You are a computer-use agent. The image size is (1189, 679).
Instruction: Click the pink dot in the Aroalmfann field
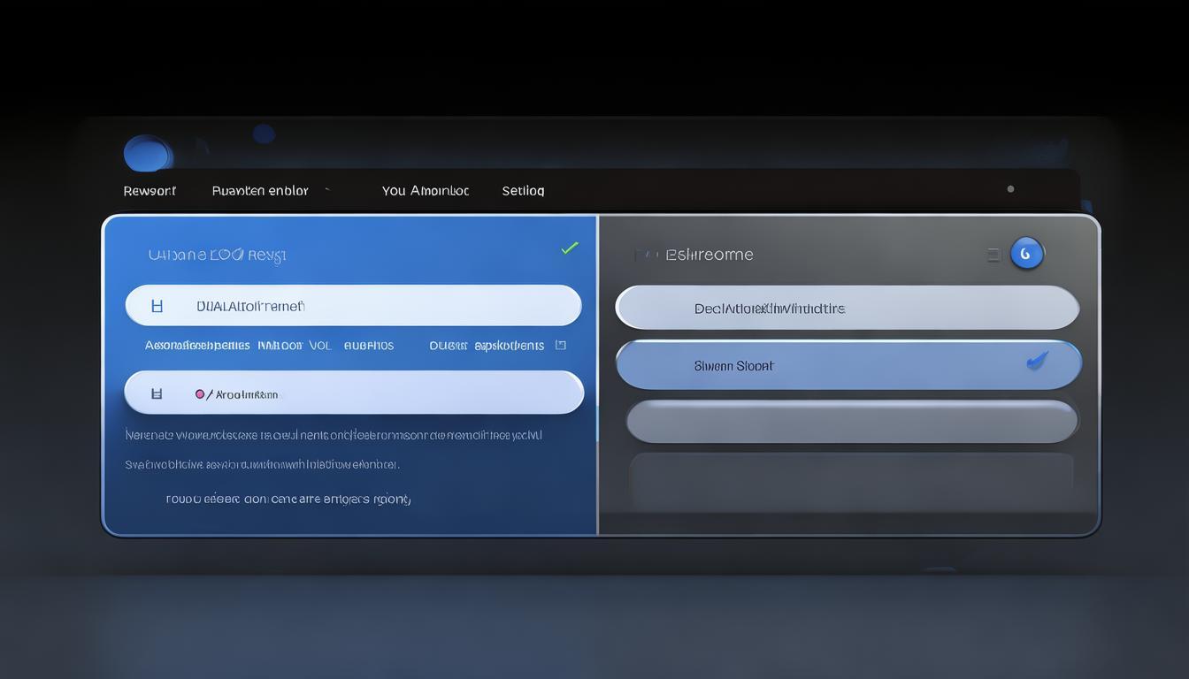[x=200, y=394]
